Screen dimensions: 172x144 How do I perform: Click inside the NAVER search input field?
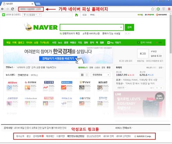point(90,27)
